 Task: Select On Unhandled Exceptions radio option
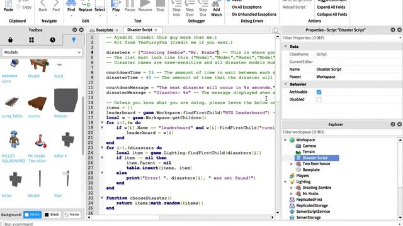pos(228,14)
